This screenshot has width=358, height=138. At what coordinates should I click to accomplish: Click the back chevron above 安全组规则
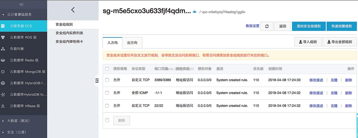click(x=73, y=10)
